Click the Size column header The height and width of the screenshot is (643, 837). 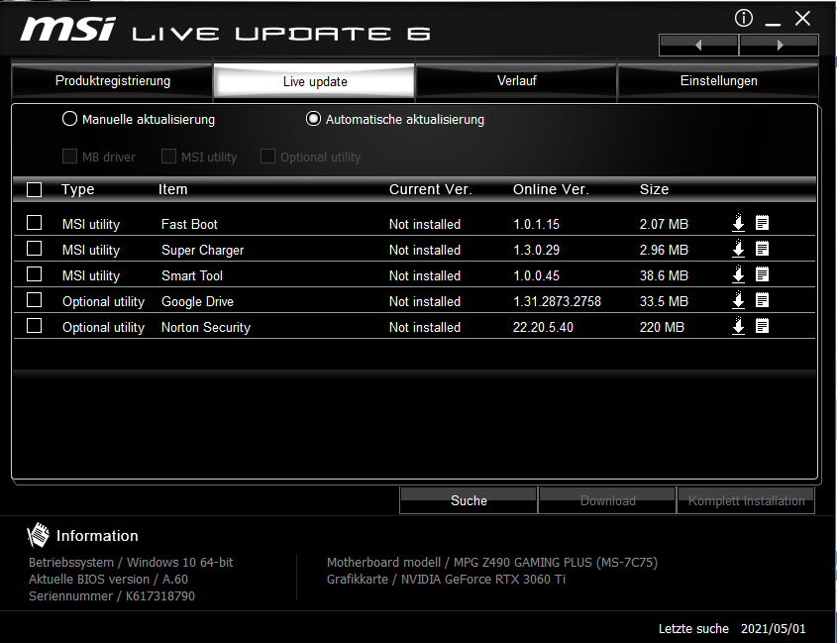[x=654, y=189]
